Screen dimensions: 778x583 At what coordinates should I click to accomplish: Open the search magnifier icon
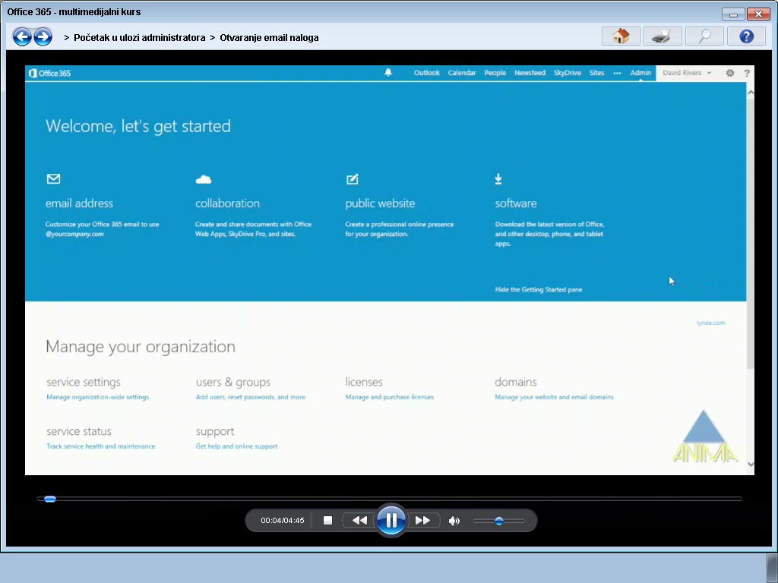(x=704, y=36)
